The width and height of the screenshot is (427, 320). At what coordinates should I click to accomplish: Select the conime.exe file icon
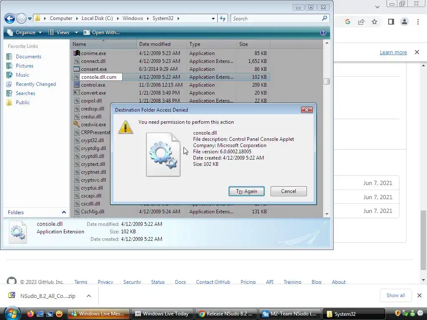tap(77, 53)
